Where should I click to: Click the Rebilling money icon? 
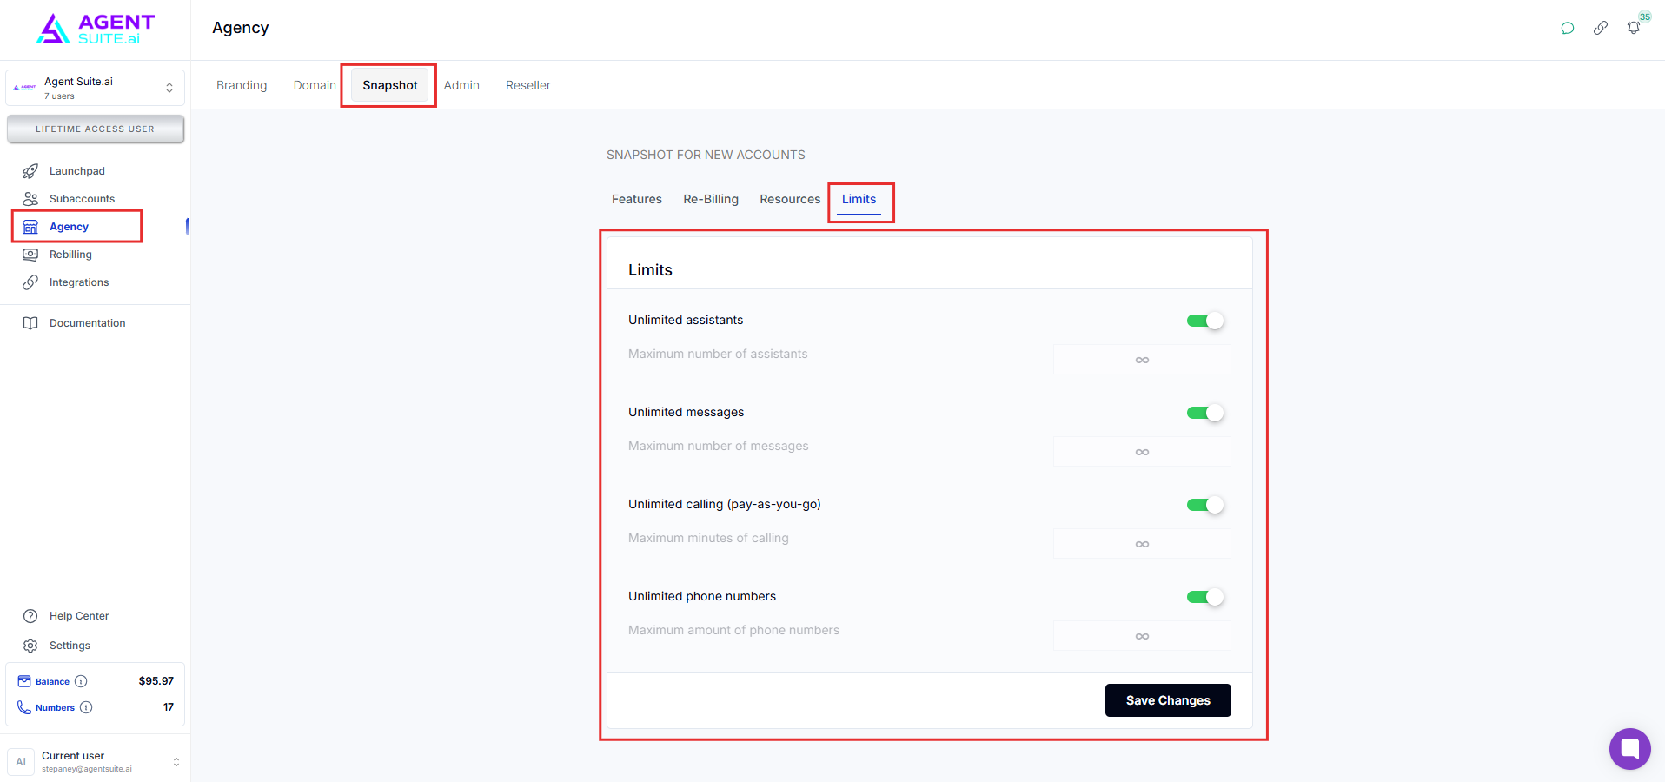click(30, 255)
